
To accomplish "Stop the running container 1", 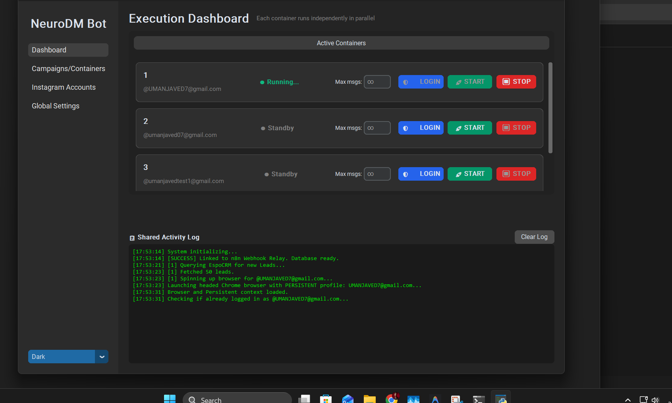I will point(516,82).
